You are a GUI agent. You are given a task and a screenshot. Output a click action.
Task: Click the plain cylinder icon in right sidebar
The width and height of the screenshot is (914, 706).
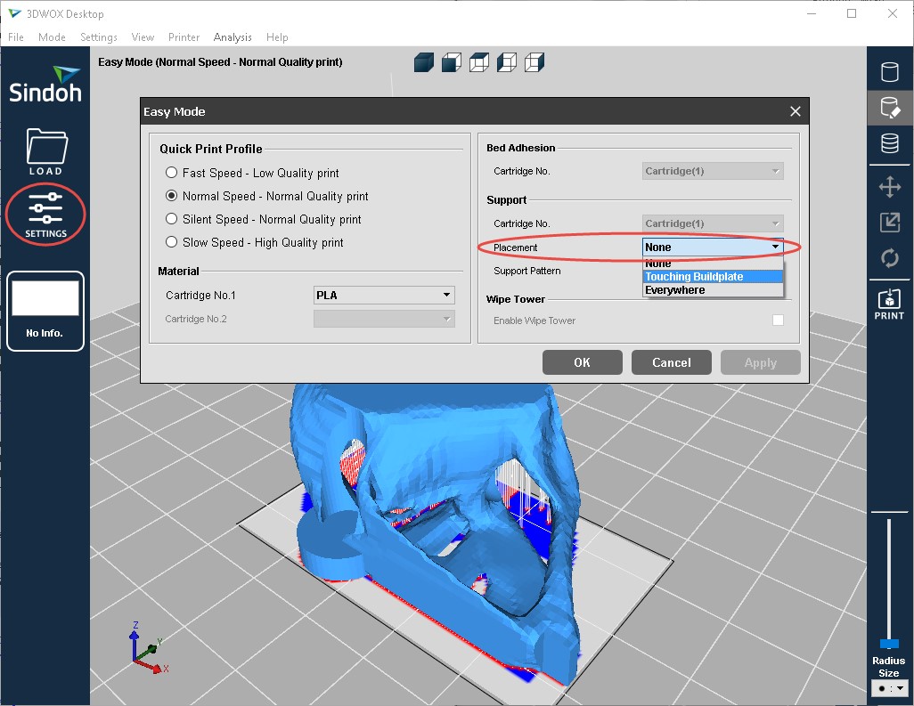pyautogui.click(x=890, y=72)
